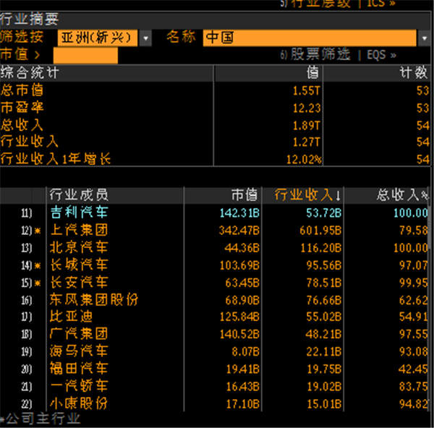The height and width of the screenshot is (428, 434).
Task: Open the 长安汽车 row
Action: click(215, 283)
